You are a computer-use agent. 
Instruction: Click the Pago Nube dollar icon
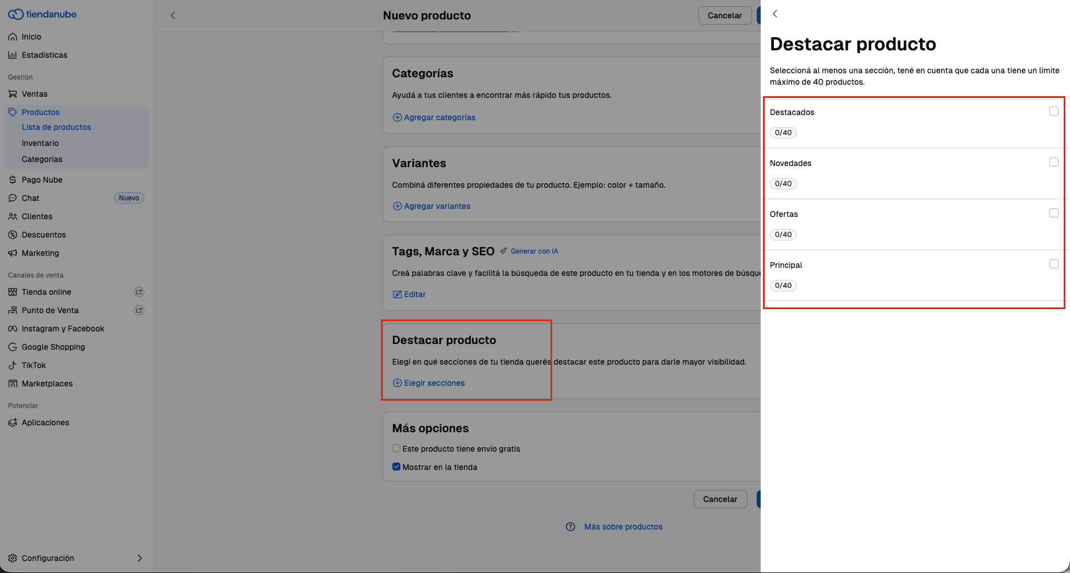(13, 180)
